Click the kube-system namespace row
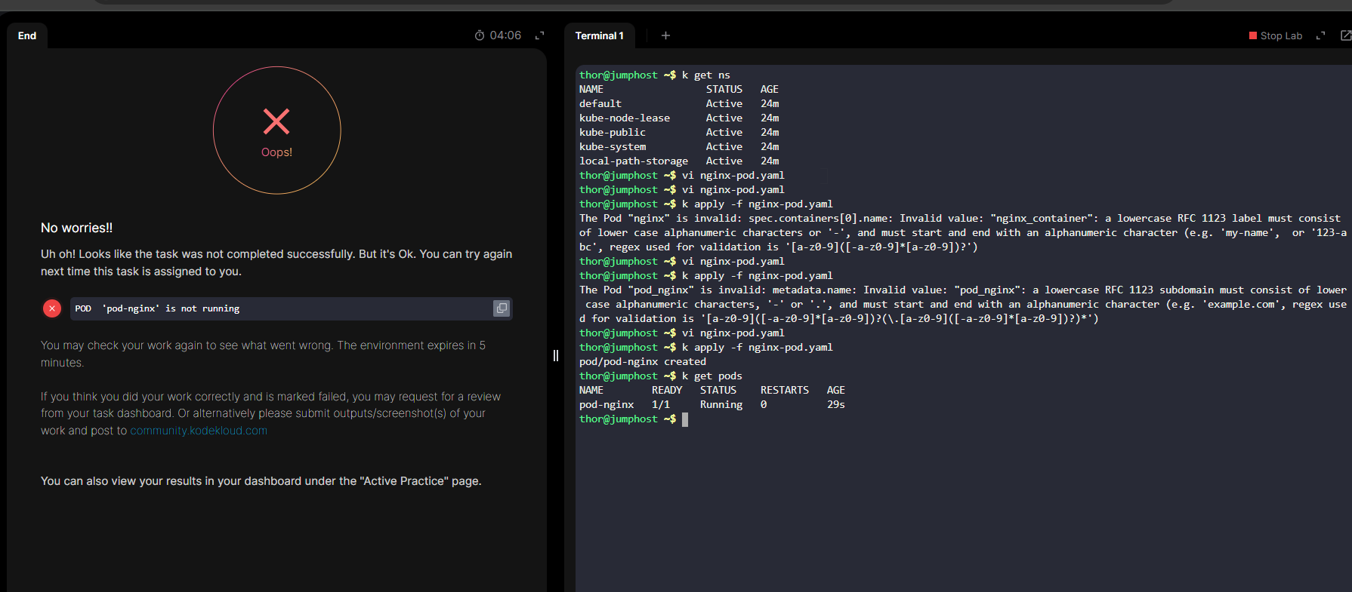Image resolution: width=1352 pixels, height=592 pixels. click(679, 147)
